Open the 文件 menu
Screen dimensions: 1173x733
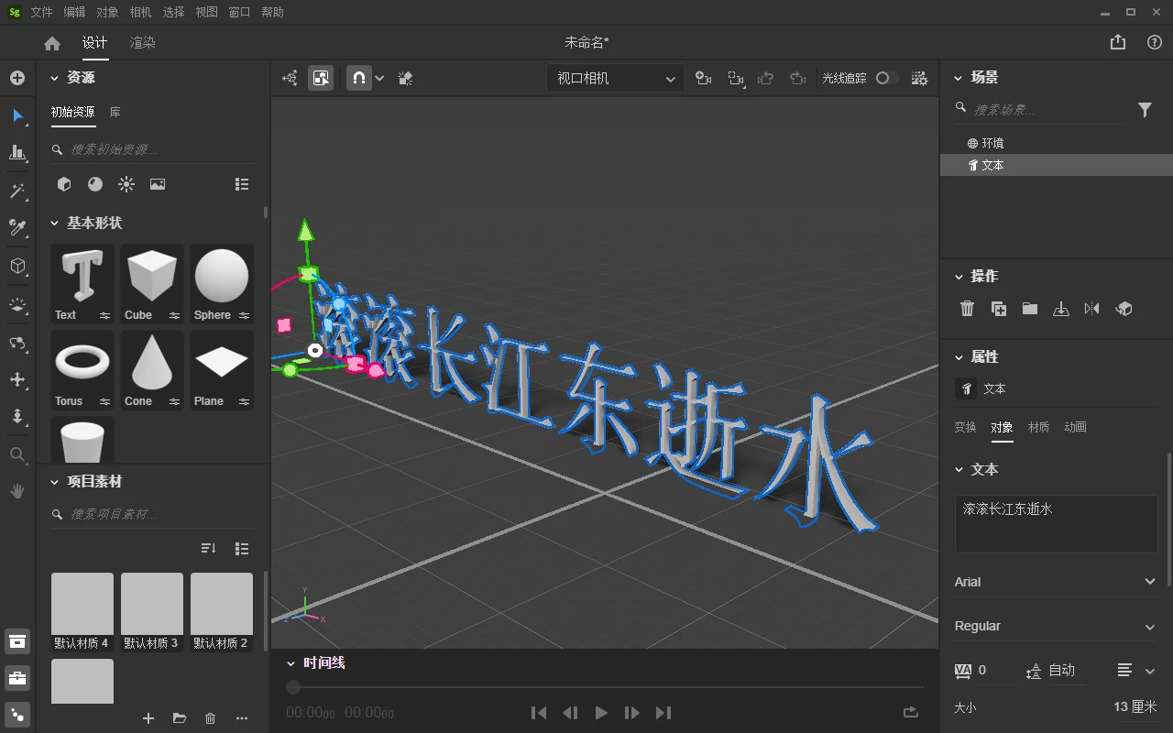pos(41,12)
